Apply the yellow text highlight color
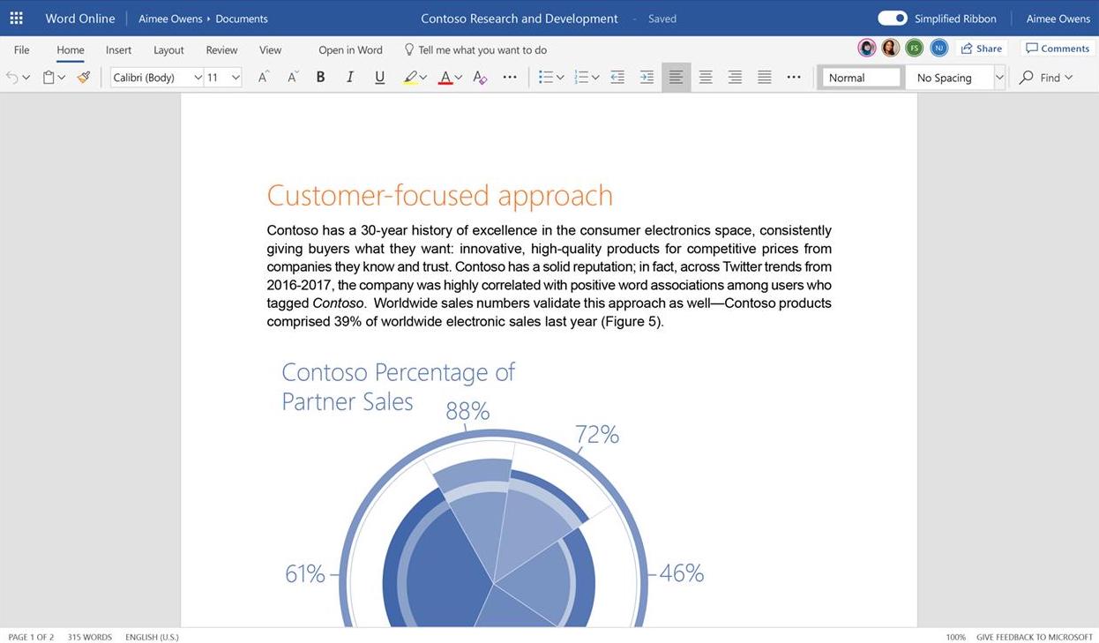1099x643 pixels. (x=410, y=78)
